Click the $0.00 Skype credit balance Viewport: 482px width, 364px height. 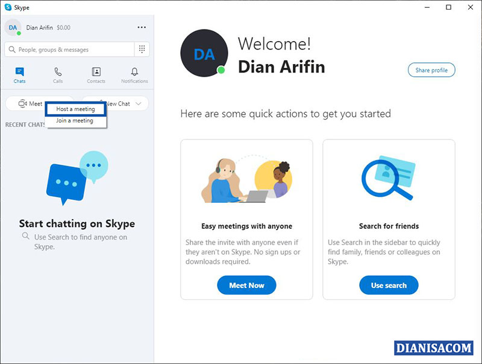click(63, 28)
